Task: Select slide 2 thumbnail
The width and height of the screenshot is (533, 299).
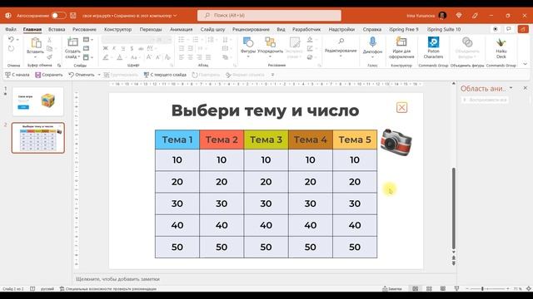Action: 37,138
